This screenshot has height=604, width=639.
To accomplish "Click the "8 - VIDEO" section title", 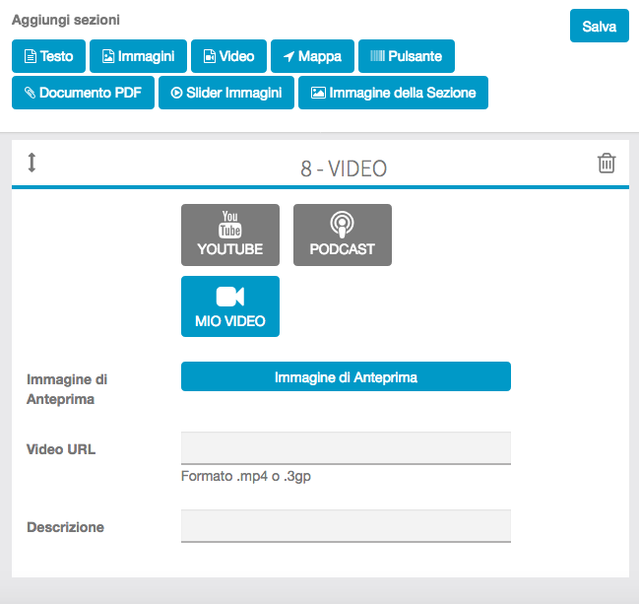I will [344, 168].
